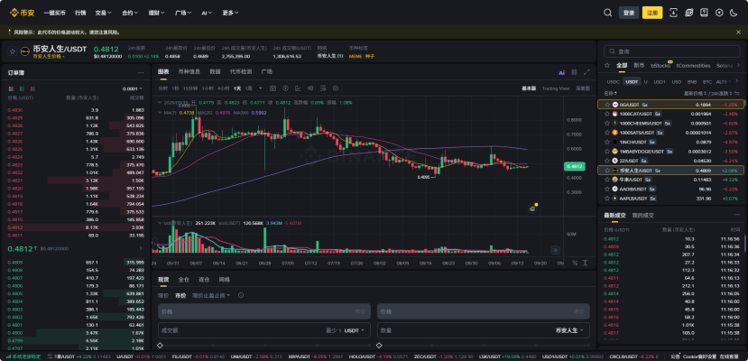Select the 1小时 timeframe
The image size is (748, 361).
208,88
